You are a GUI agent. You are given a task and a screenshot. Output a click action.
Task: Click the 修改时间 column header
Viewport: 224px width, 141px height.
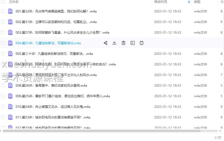point(161,2)
